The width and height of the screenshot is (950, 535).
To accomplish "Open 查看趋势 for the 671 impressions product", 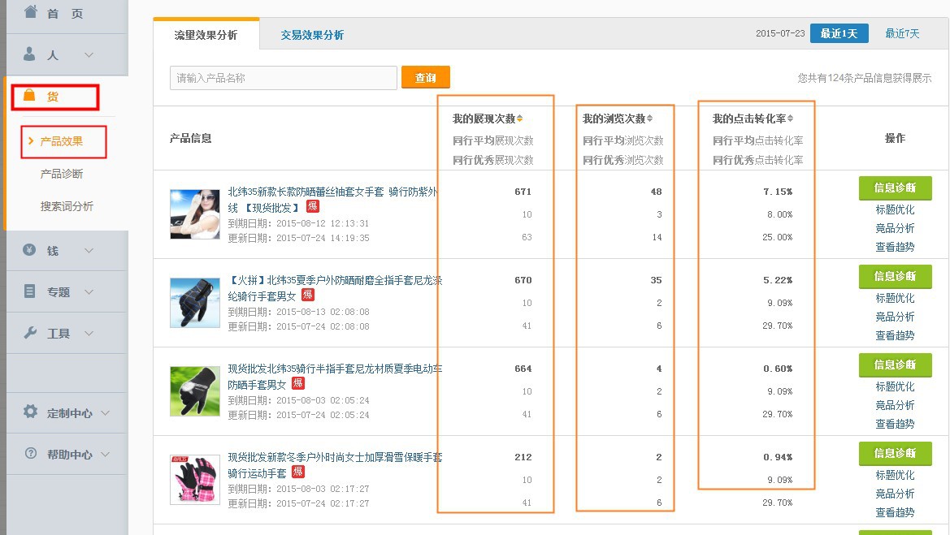I will [895, 247].
